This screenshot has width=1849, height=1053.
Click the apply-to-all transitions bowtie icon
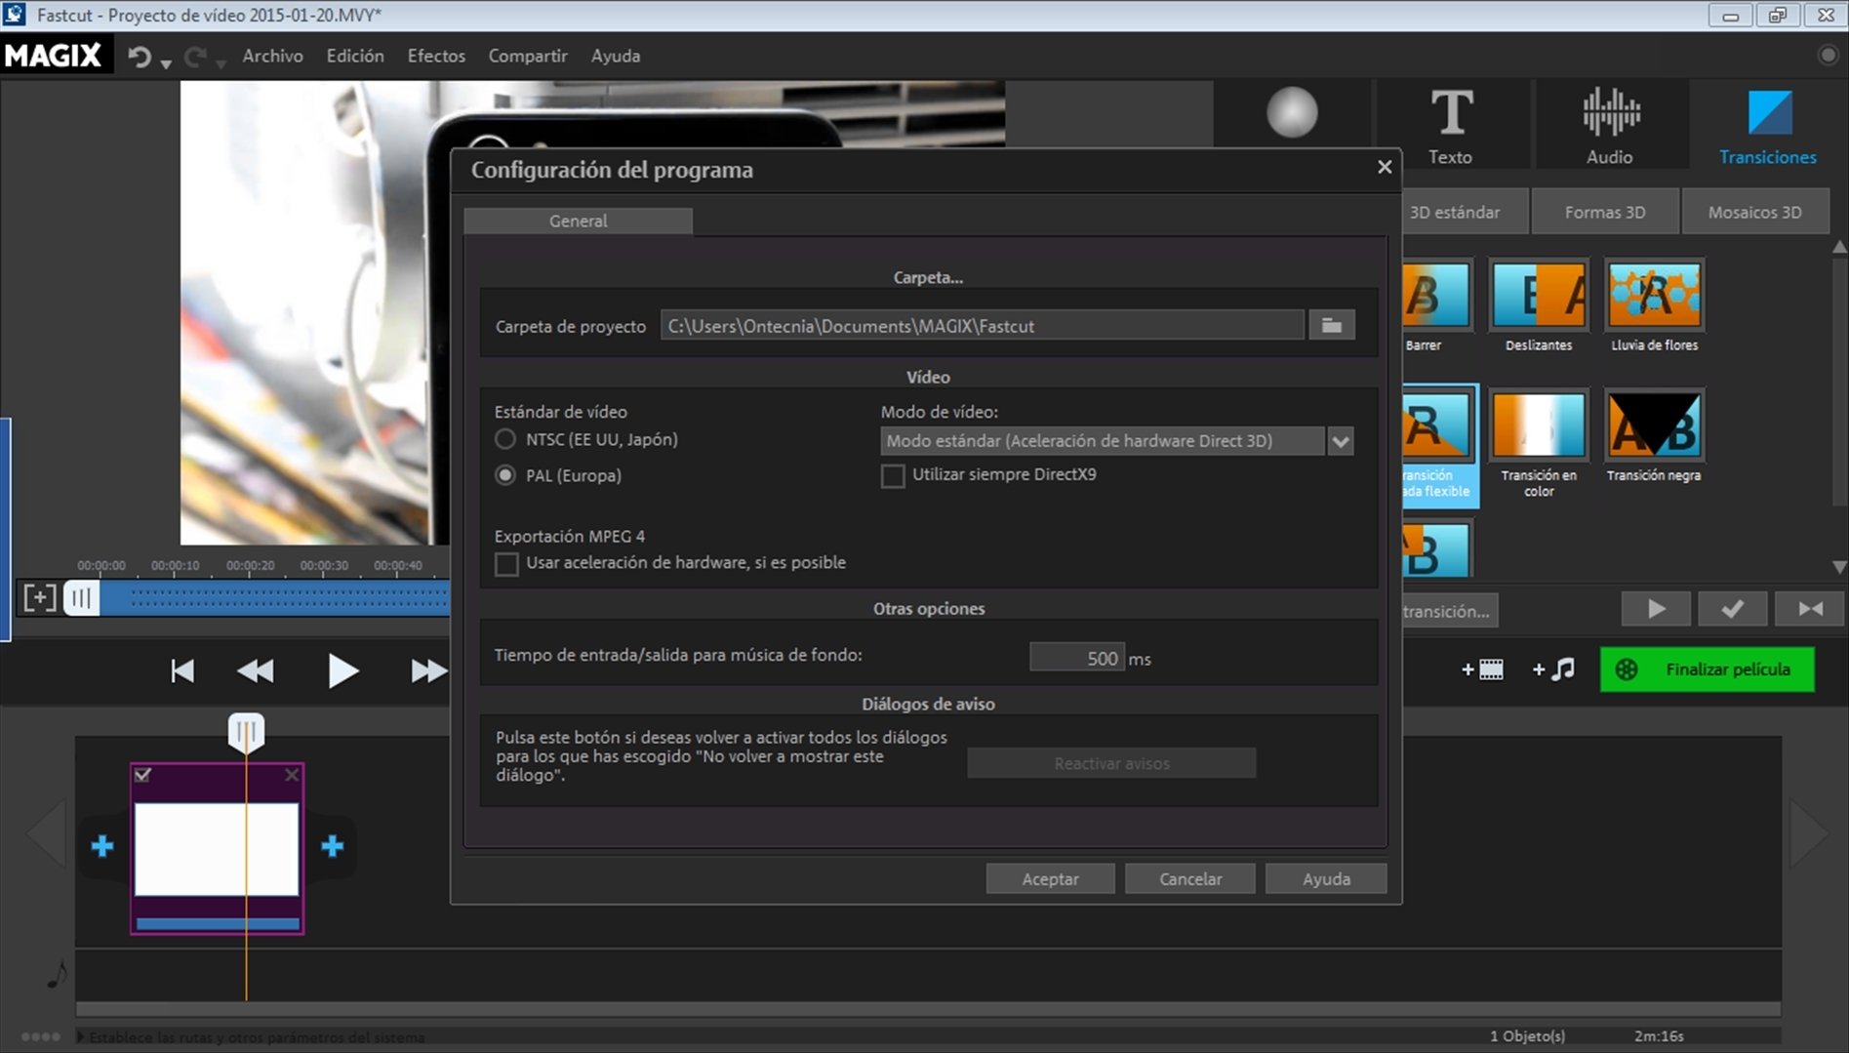pyautogui.click(x=1810, y=610)
